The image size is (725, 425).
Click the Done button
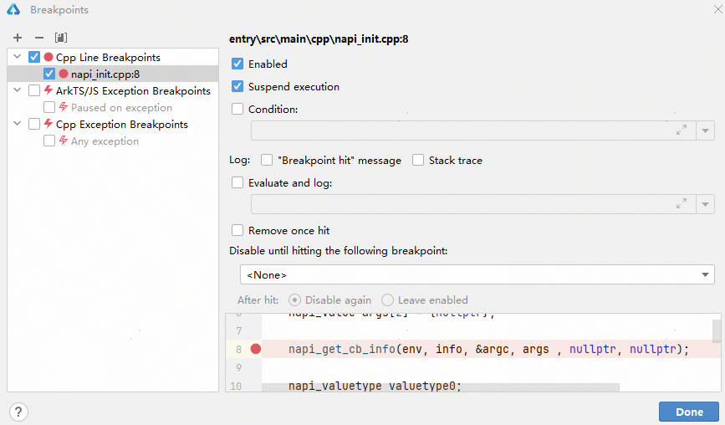tap(688, 412)
